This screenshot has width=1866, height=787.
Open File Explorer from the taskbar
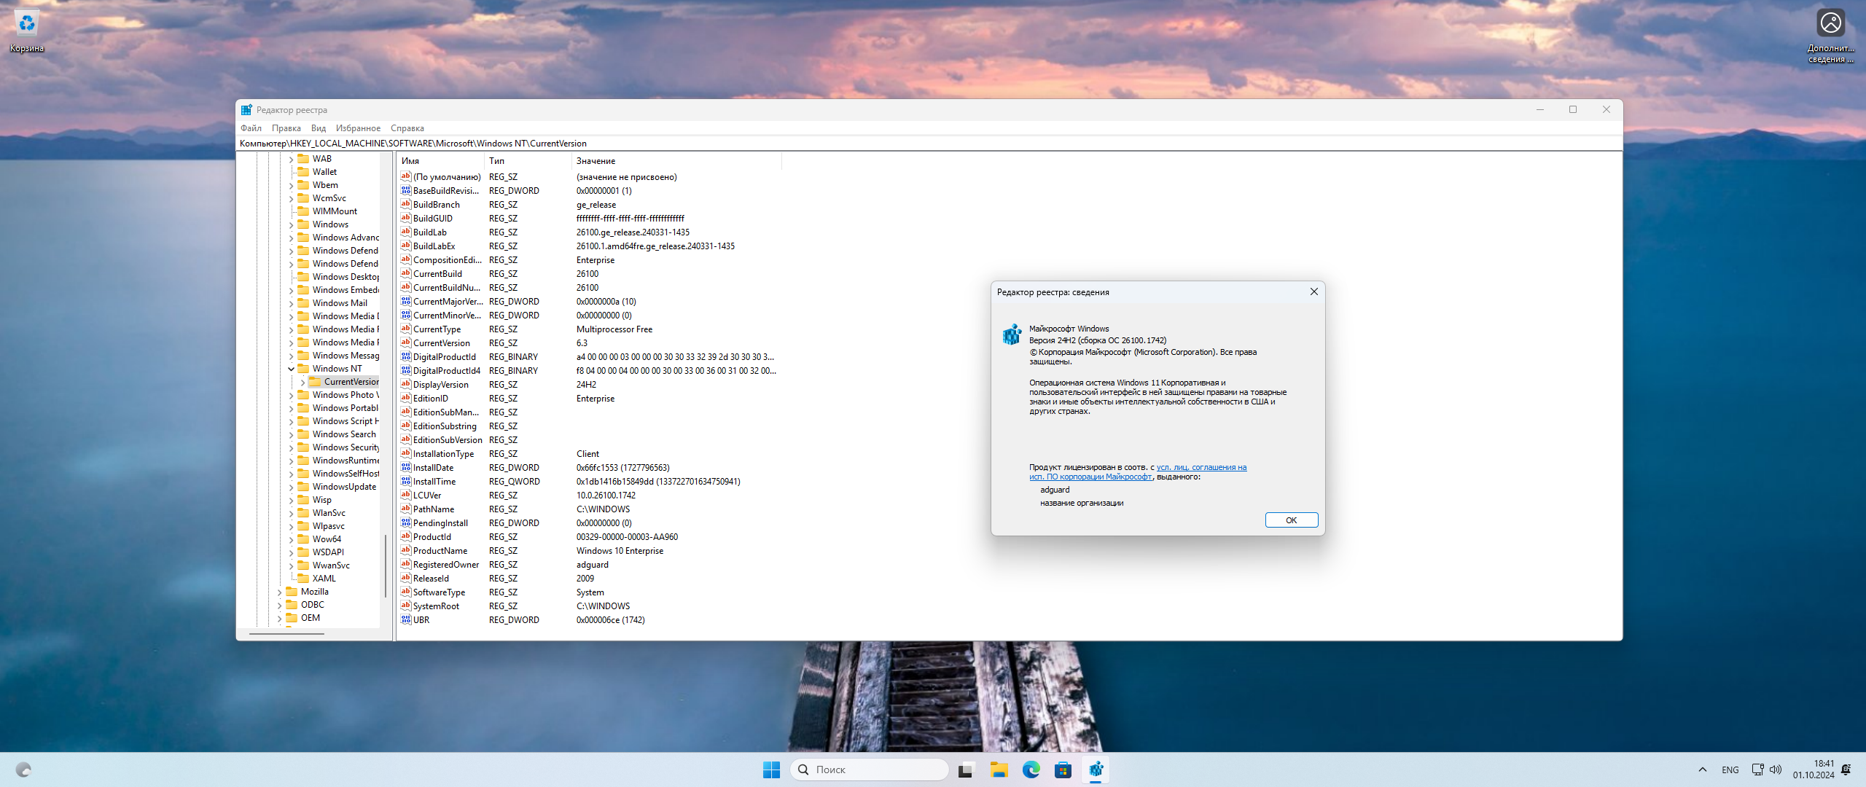tap(999, 770)
